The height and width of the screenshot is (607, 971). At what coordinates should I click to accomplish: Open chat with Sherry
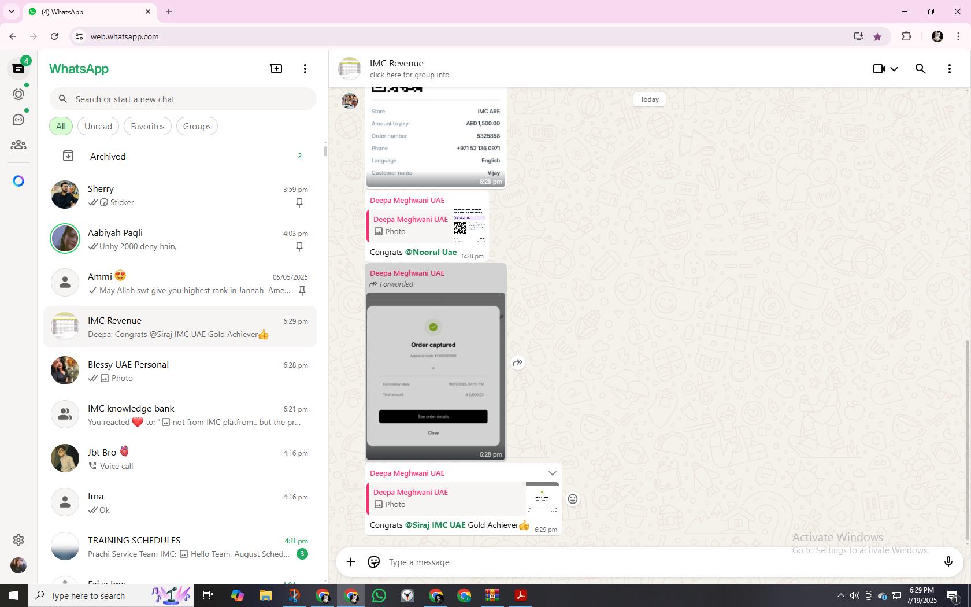click(180, 195)
